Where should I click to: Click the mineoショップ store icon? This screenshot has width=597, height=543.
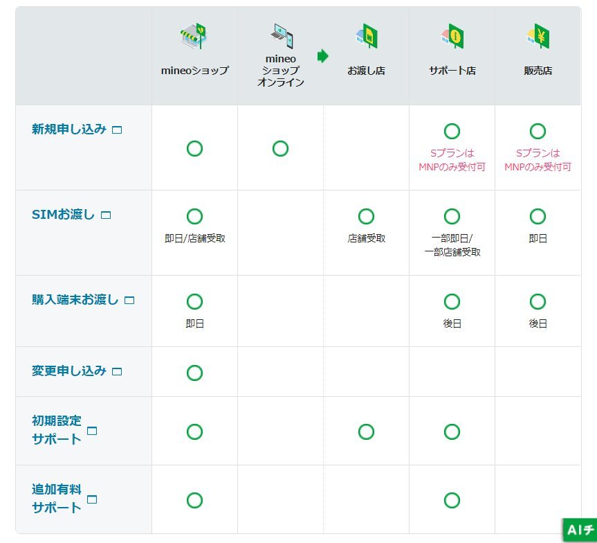pos(194,37)
